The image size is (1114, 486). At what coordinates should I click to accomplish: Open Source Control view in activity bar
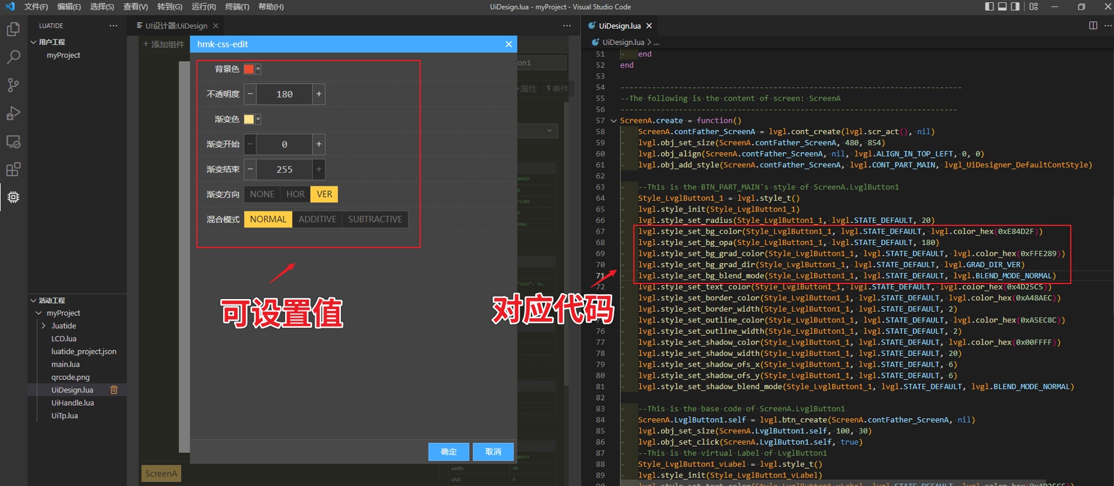[x=13, y=85]
